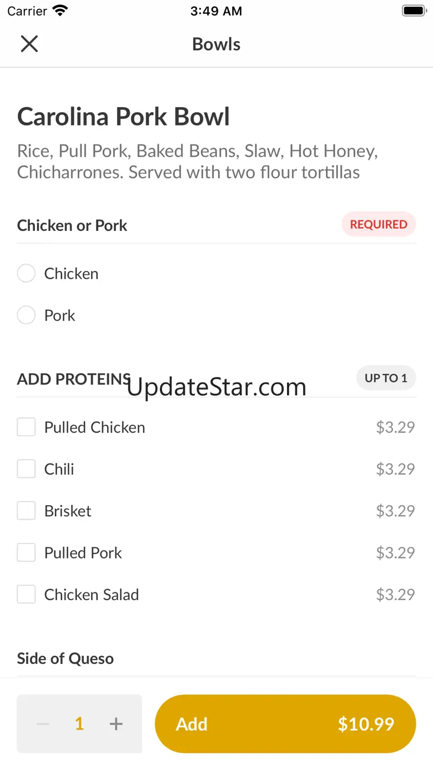Check the Pulled Pork protein add-on
Viewport: 433px width, 770px height.
click(26, 553)
